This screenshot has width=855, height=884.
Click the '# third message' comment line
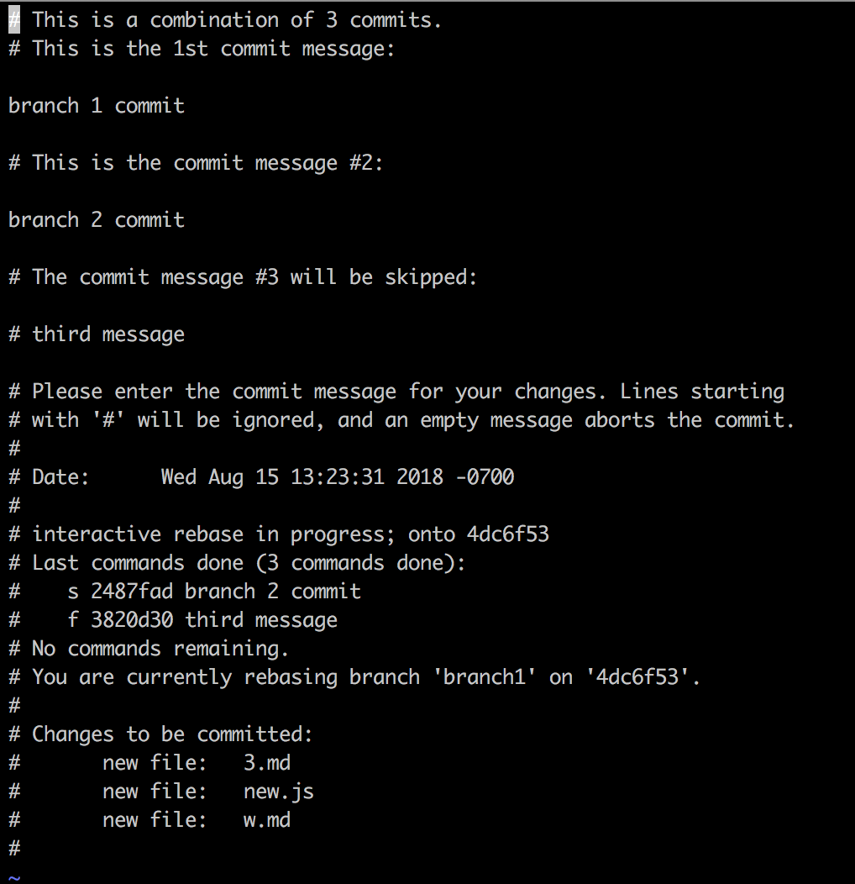click(x=97, y=334)
